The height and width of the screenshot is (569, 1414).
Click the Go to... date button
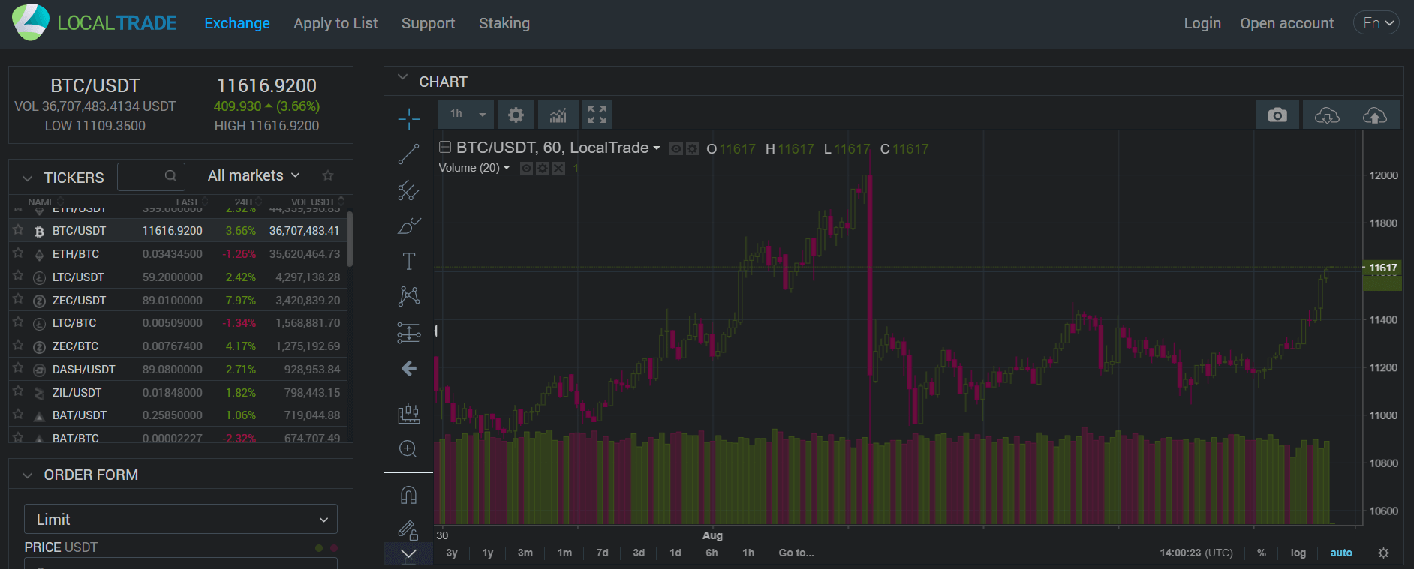point(796,553)
